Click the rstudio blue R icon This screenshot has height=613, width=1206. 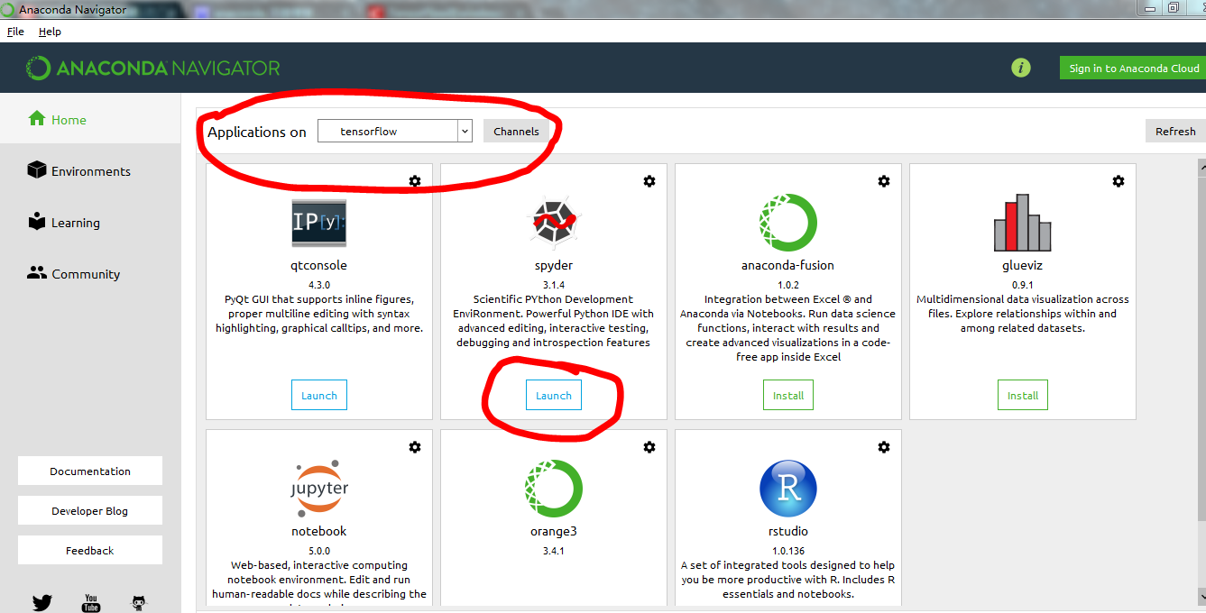coord(787,488)
